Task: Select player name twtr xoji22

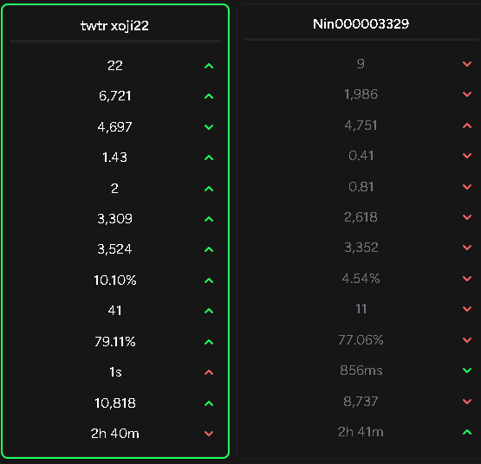Action: [x=114, y=26]
